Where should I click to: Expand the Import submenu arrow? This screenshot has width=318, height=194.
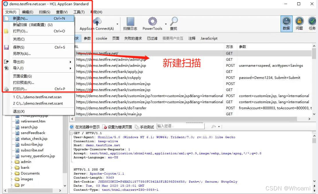coord(70,68)
